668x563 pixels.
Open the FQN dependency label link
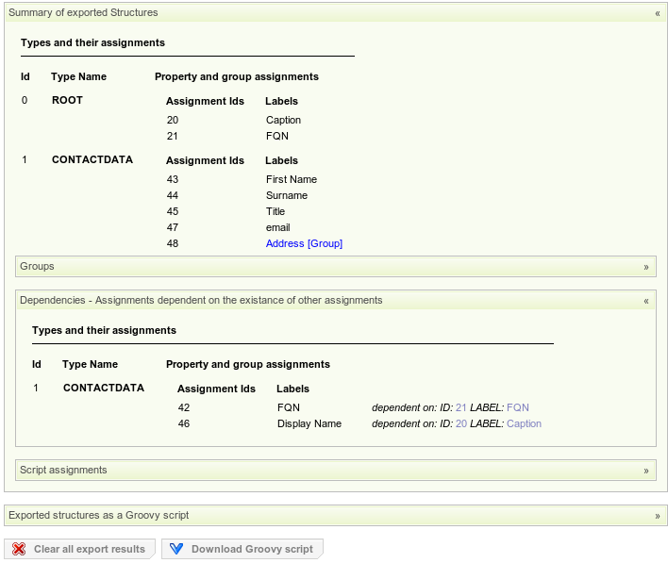(x=518, y=407)
